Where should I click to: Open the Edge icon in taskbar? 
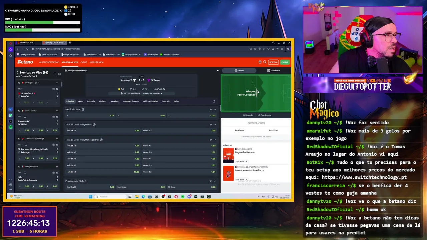coord(143,197)
